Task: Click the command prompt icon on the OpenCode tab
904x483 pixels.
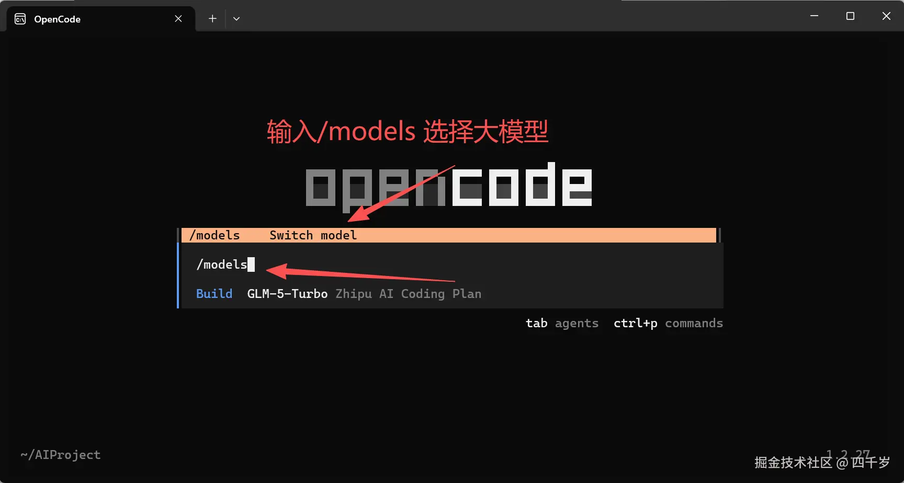Action: click(19, 18)
